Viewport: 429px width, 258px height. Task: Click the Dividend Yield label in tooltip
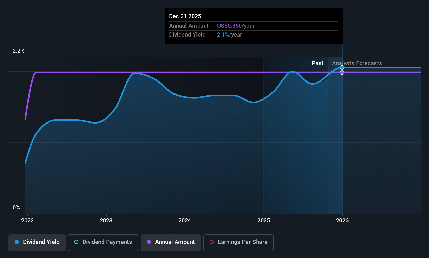(187, 35)
